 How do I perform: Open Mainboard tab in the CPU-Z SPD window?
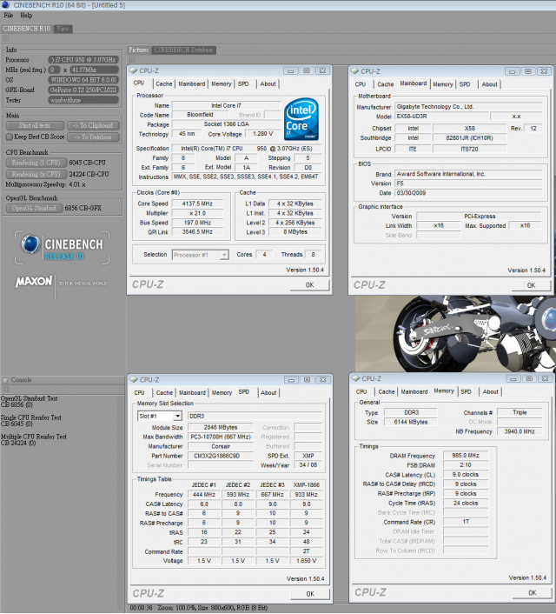192,393
